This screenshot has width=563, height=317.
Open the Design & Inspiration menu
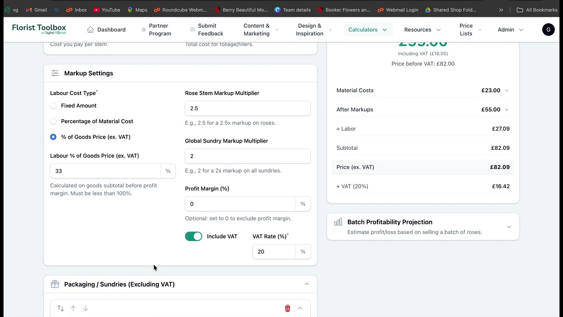pyautogui.click(x=314, y=29)
